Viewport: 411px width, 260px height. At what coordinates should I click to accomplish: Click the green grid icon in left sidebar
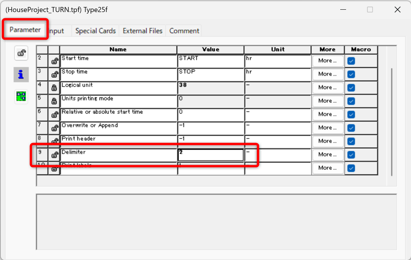[x=21, y=96]
